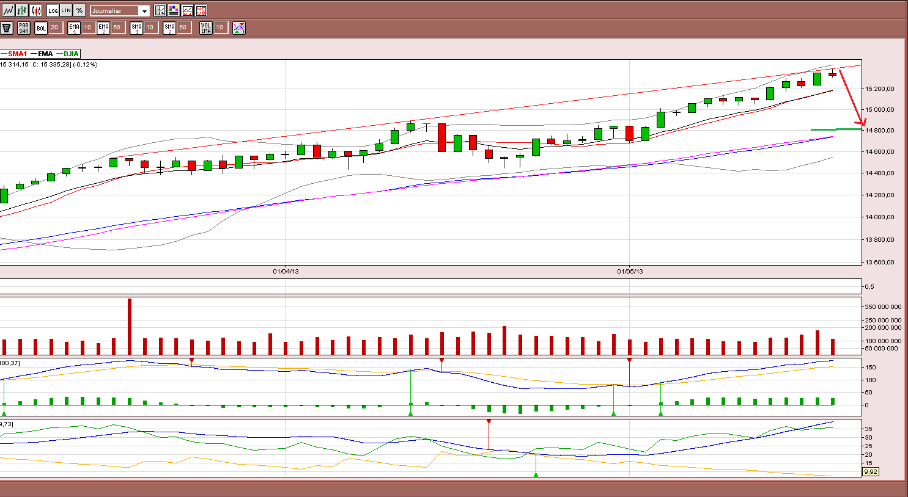
Task: Open the Journalier timeframe dropdown
Action: 120,11
